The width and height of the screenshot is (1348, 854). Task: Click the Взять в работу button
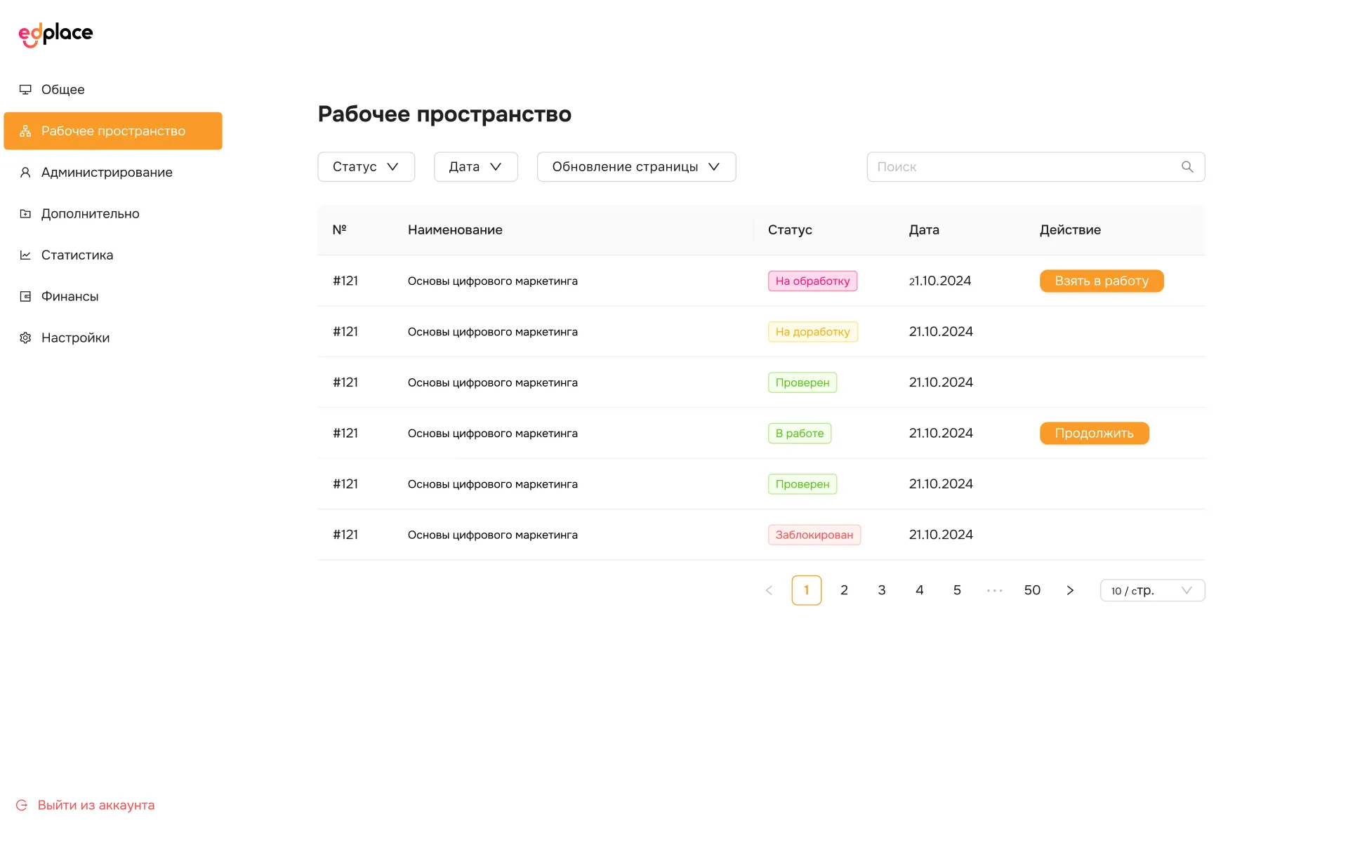(x=1102, y=281)
